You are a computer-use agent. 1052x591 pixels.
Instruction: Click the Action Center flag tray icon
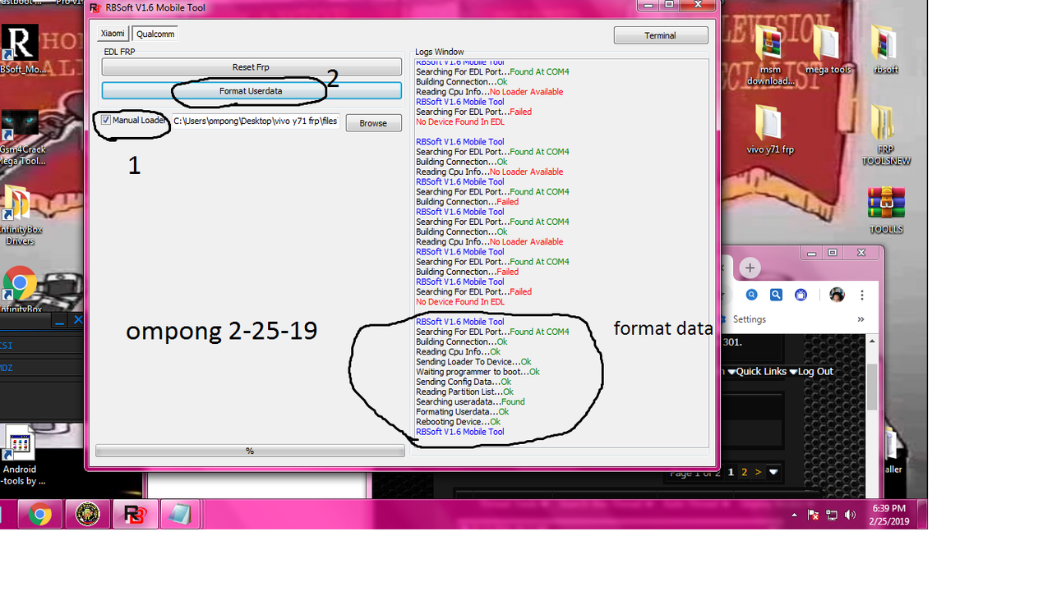pos(813,515)
